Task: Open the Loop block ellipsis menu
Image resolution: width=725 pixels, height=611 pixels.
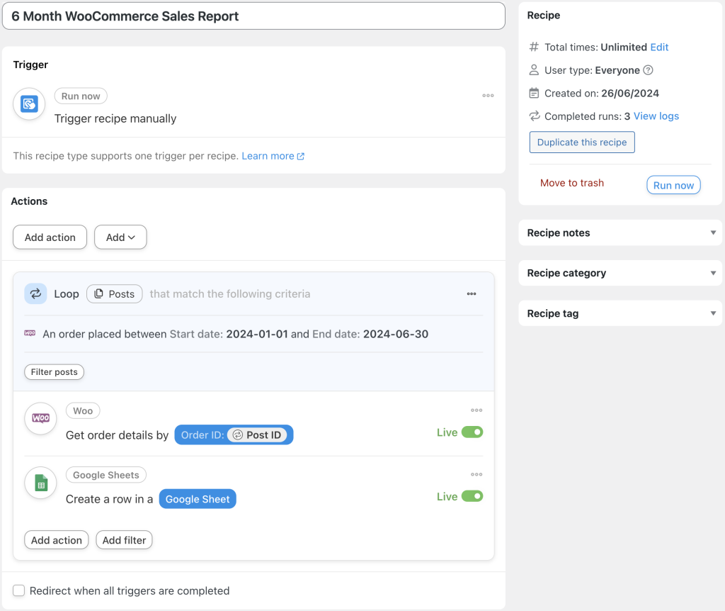Action: [x=472, y=293]
